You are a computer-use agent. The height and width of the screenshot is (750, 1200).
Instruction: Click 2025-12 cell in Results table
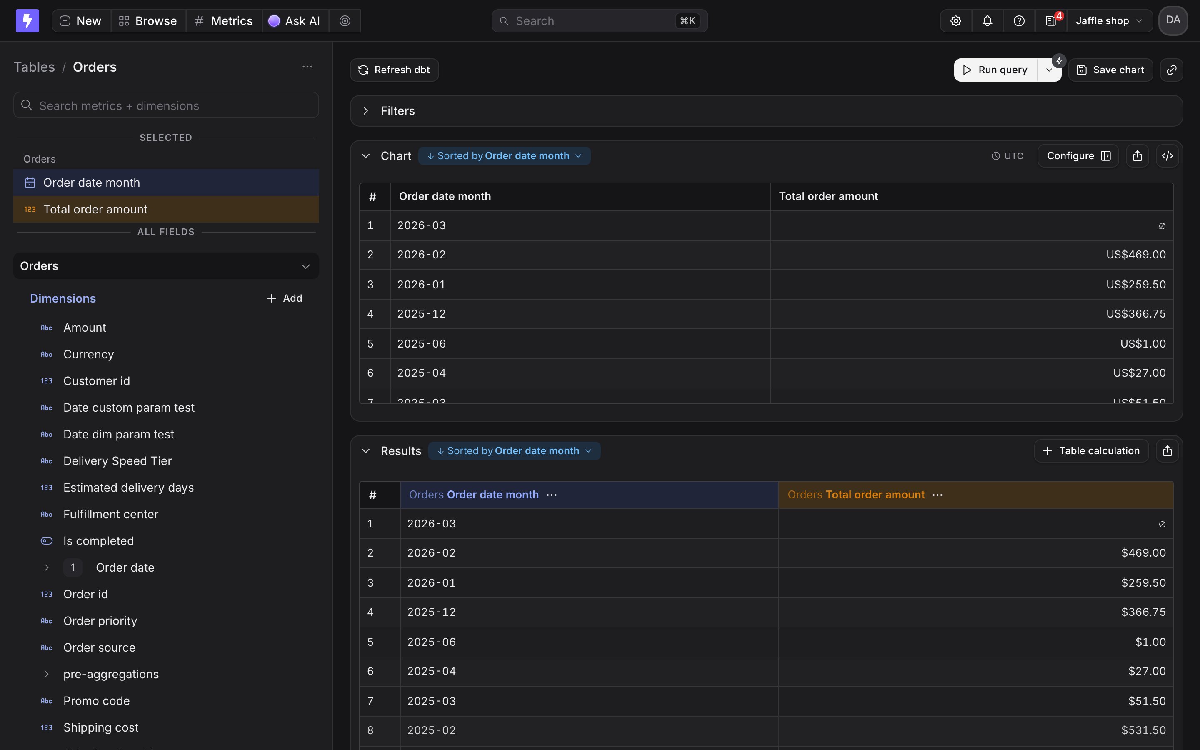tap(589, 612)
